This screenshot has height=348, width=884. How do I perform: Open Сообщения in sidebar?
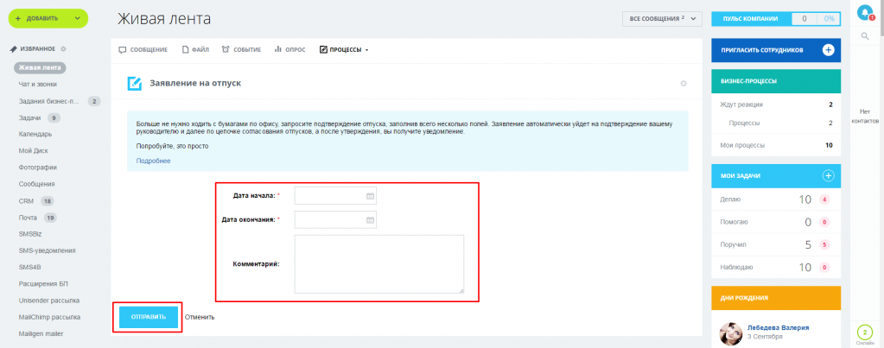coord(36,184)
